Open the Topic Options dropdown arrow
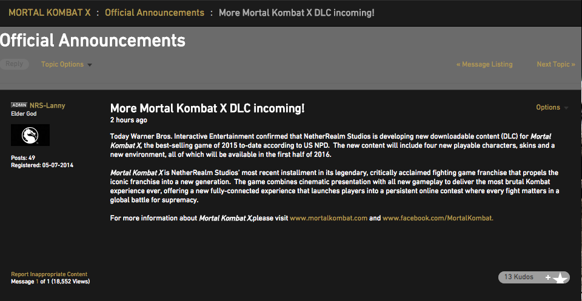The image size is (582, 301). [90, 65]
